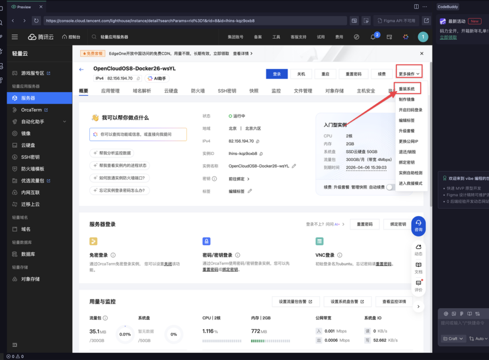489x360 pixels.
Task: Switch to the 防火墙 tab
Action: [198, 91]
